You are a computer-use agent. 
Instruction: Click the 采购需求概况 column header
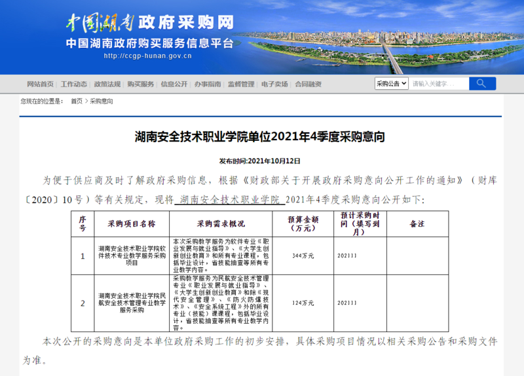click(x=221, y=224)
